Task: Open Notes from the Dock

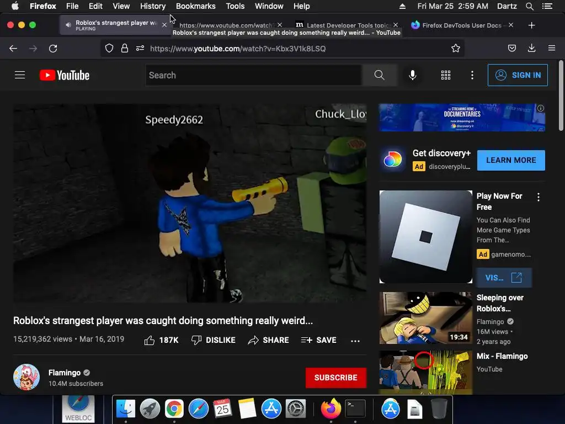Action: (x=247, y=409)
